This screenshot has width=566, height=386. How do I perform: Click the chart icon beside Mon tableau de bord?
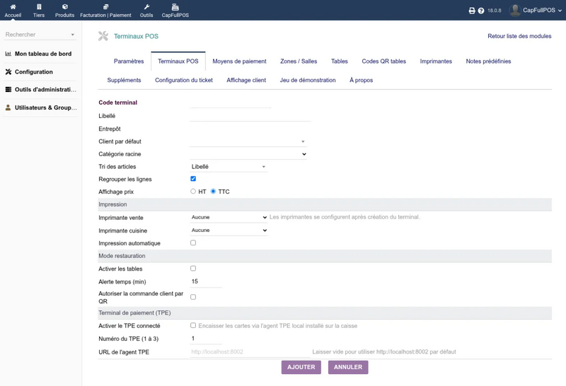pos(8,54)
